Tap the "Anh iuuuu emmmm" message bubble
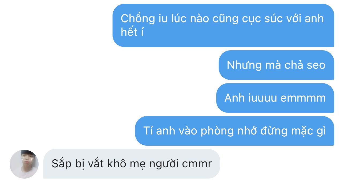This screenshot has height=185, width=344. (275, 98)
